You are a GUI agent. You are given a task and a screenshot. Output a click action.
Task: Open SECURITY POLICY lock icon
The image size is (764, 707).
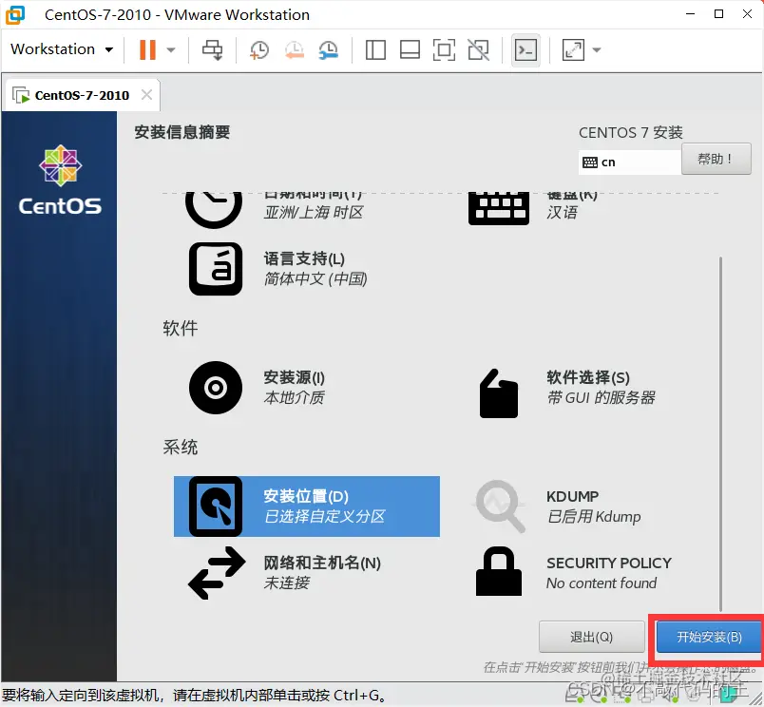499,571
